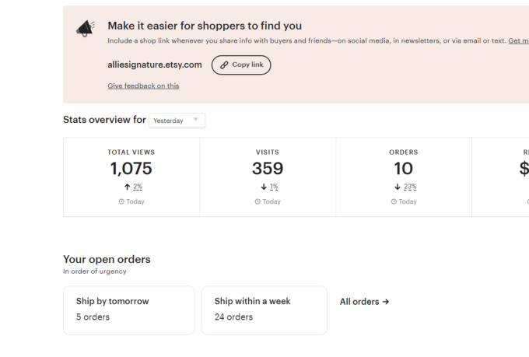Click the down arrow under Orders count

tap(398, 187)
